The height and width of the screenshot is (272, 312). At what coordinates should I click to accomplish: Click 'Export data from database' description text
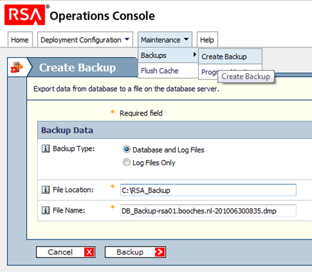(x=126, y=89)
